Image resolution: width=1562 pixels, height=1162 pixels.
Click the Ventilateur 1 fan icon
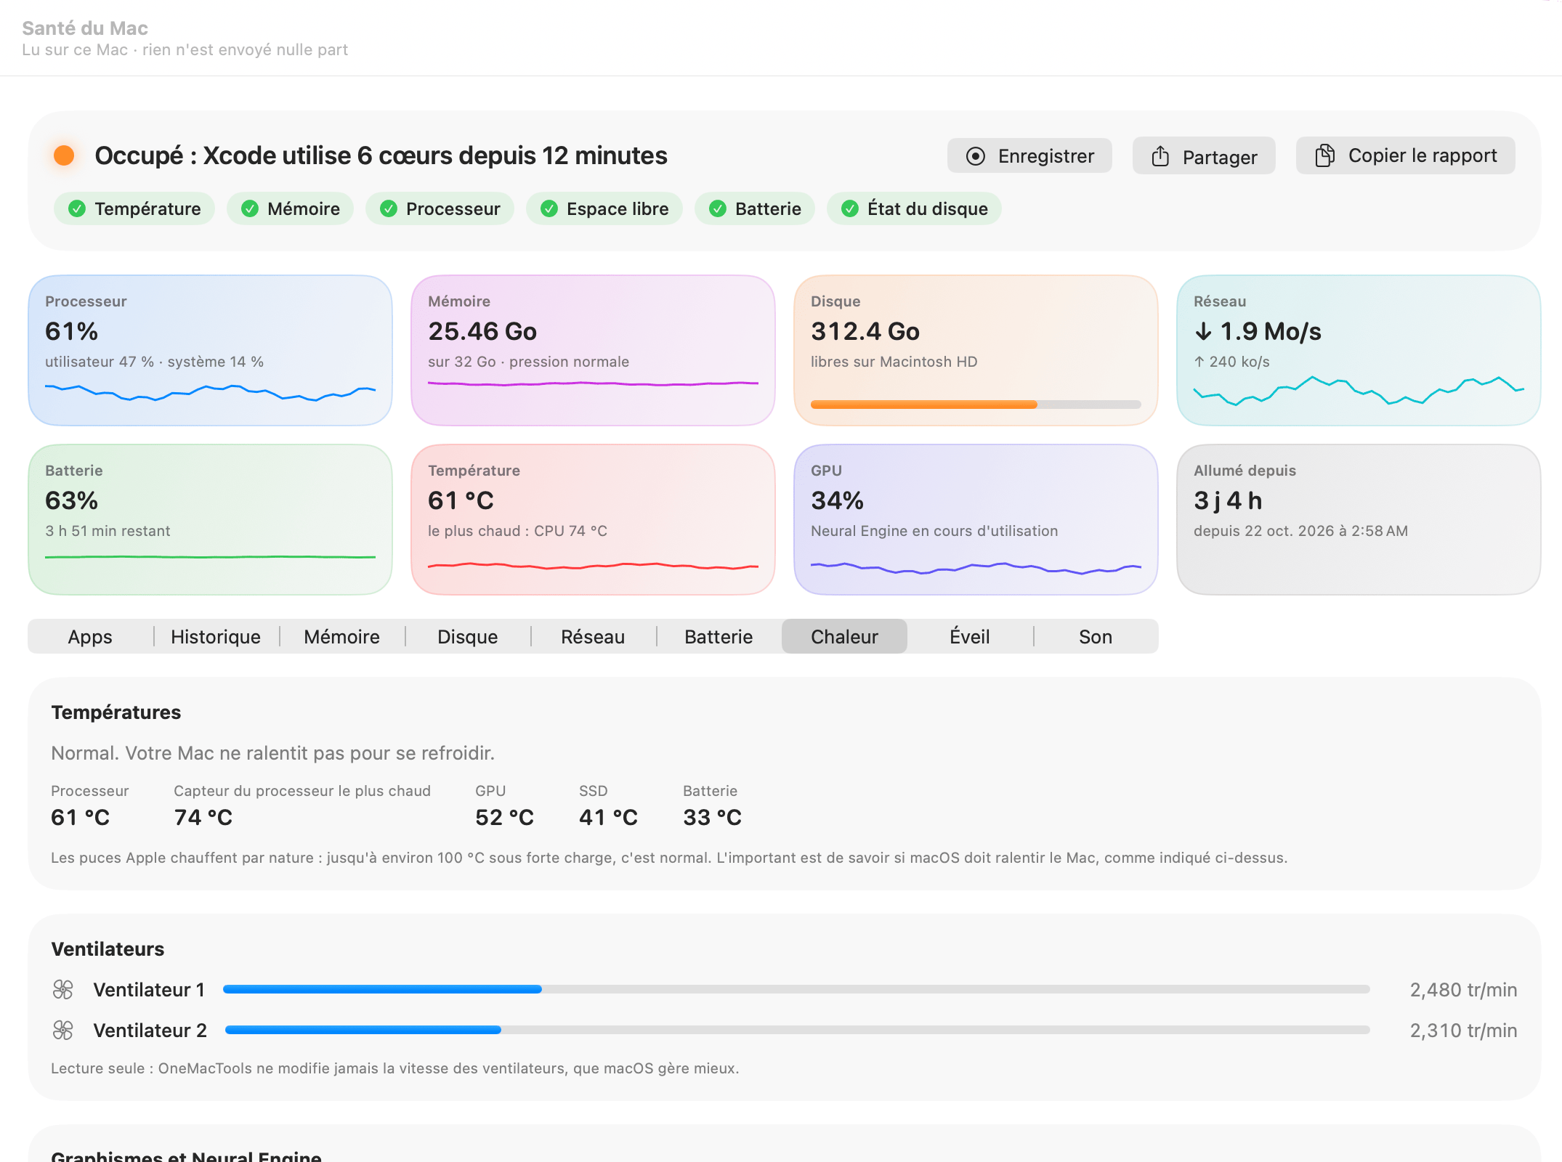63,989
